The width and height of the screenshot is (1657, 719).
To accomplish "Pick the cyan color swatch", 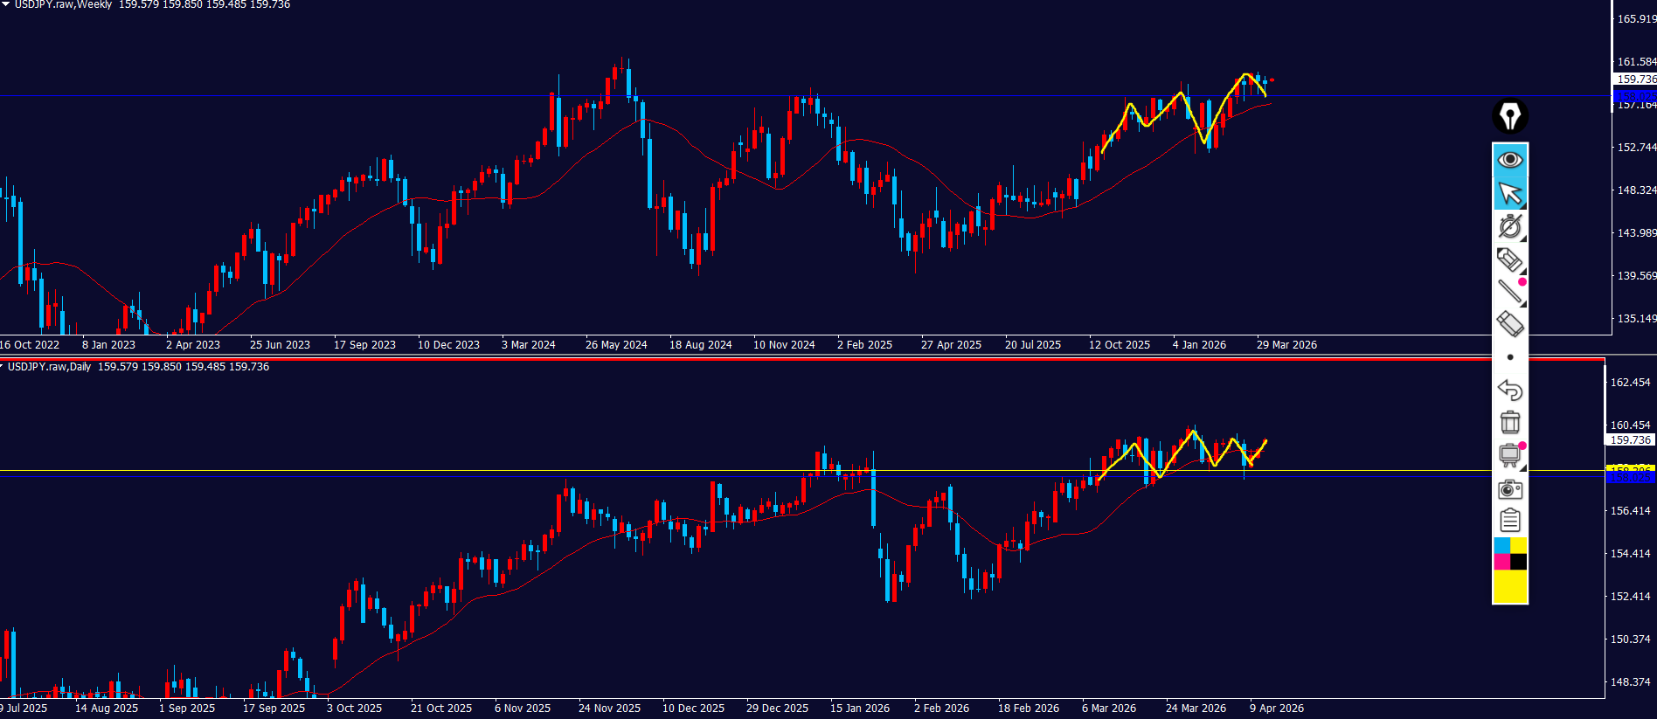I will (1501, 546).
